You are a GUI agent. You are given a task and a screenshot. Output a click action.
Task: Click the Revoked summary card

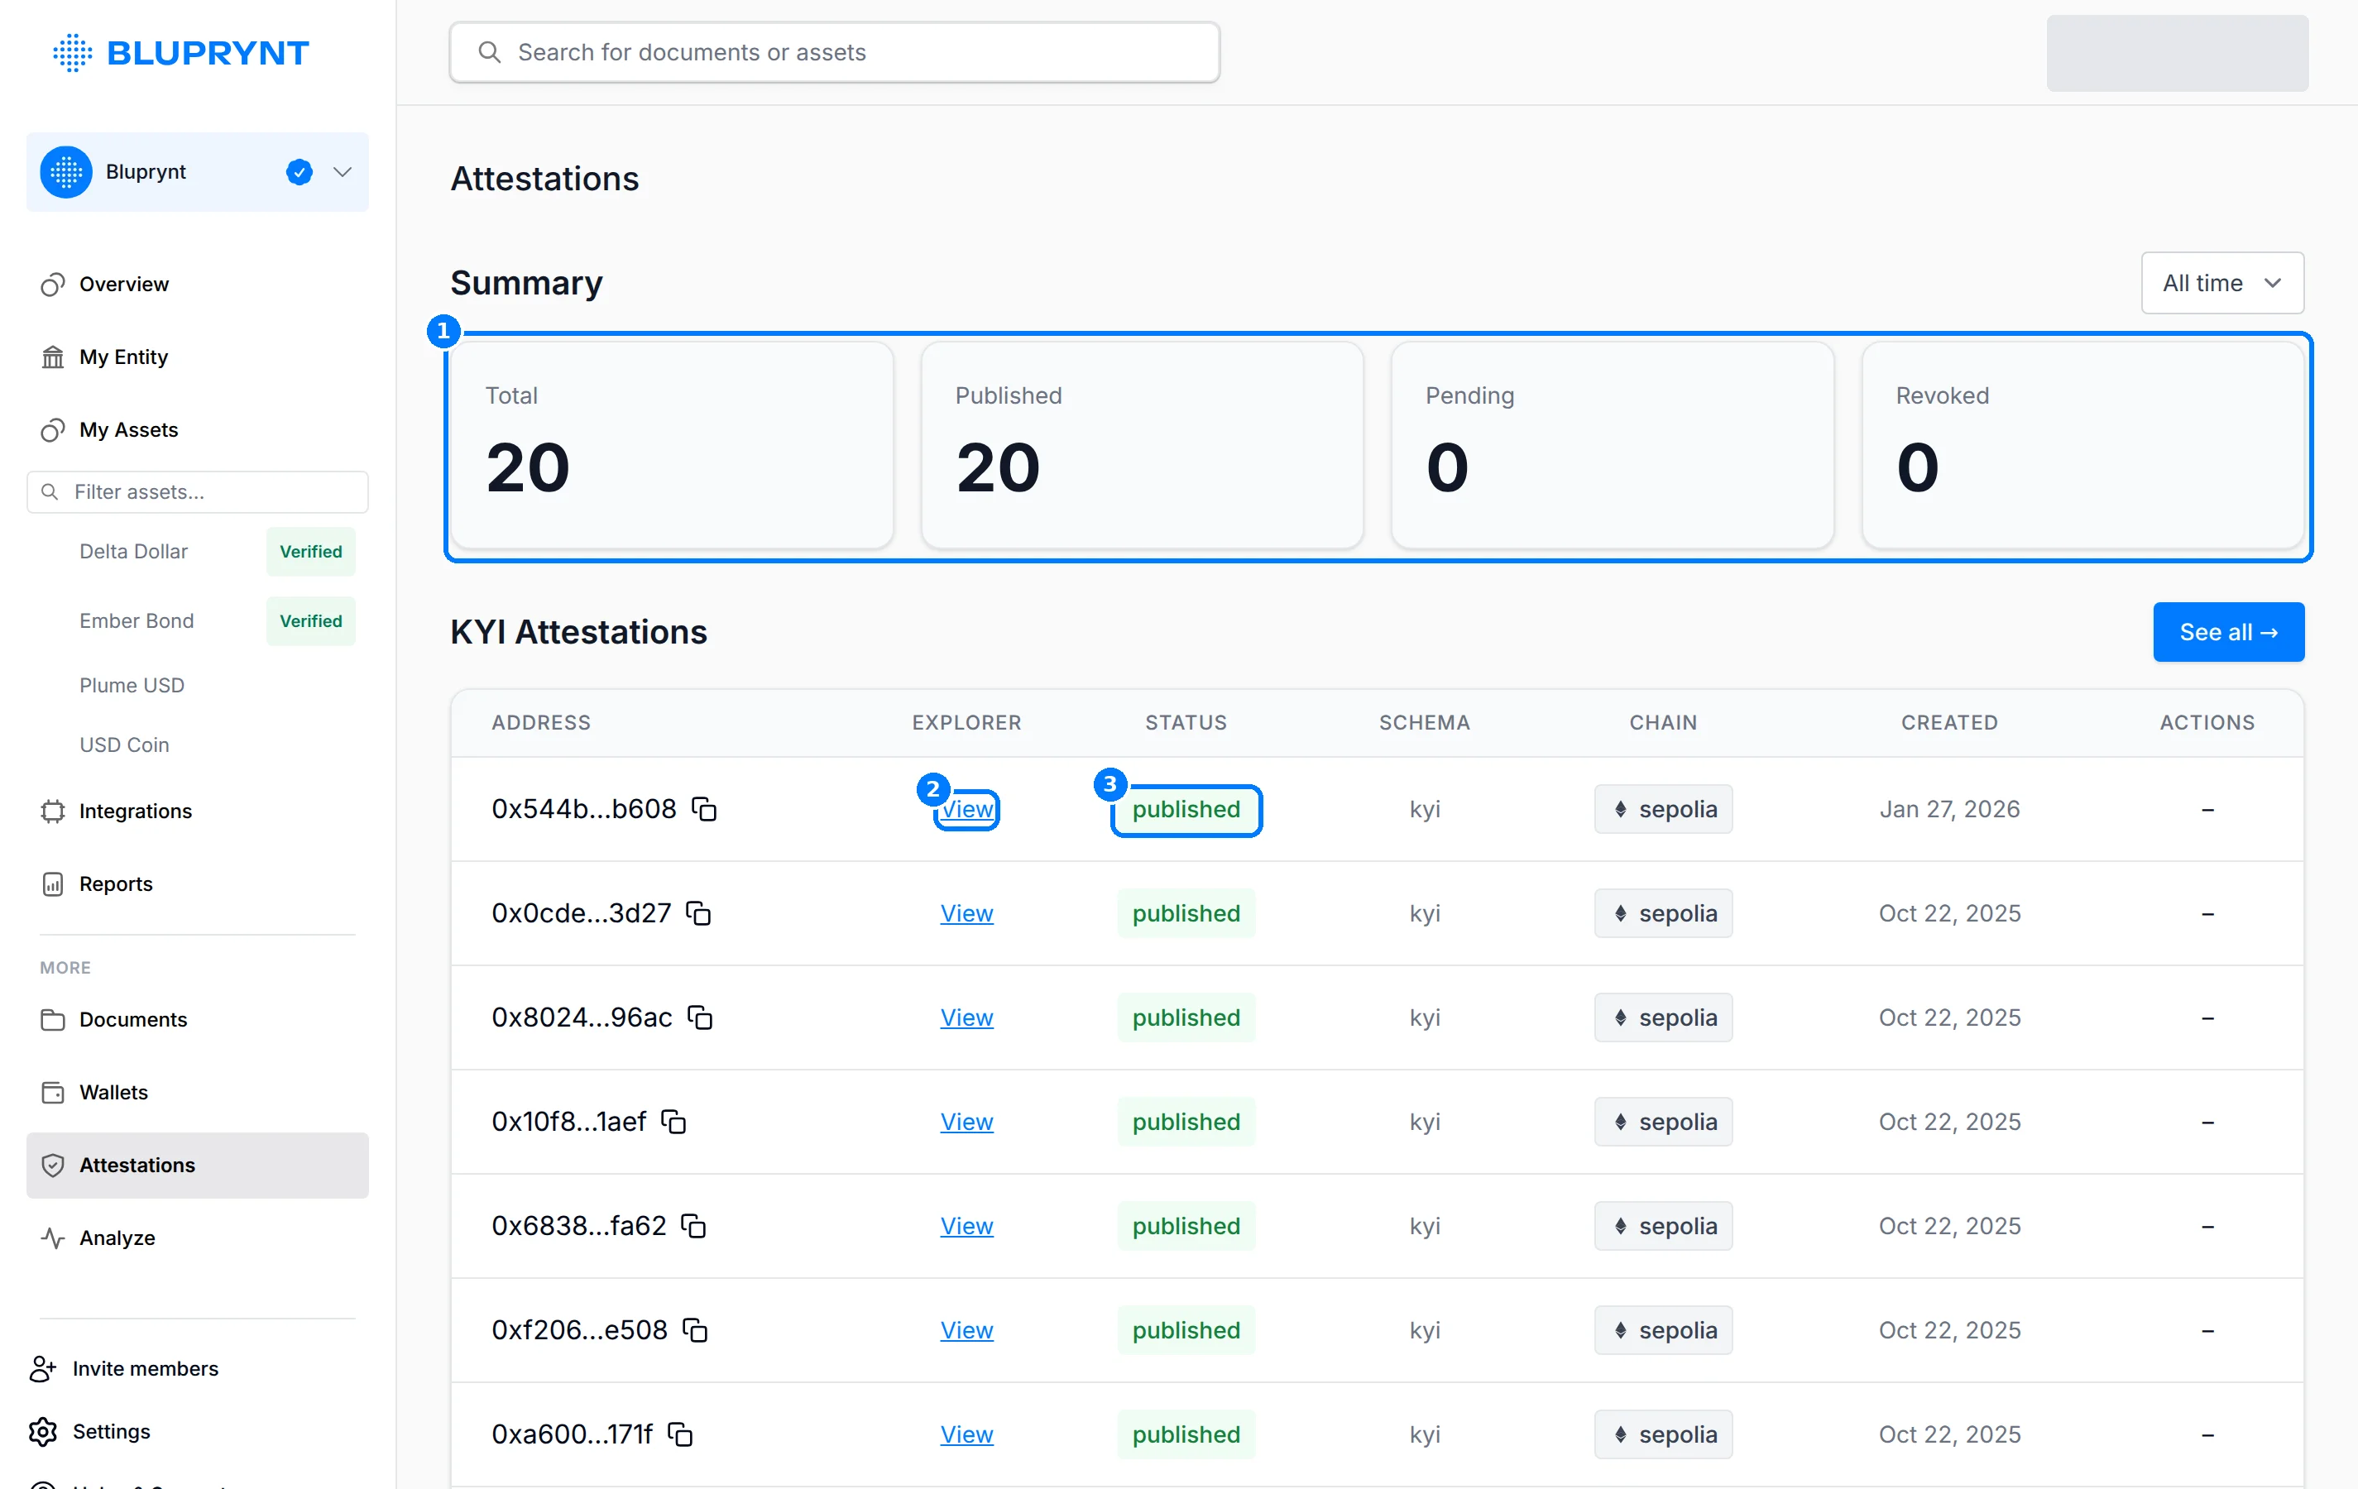point(2082,445)
